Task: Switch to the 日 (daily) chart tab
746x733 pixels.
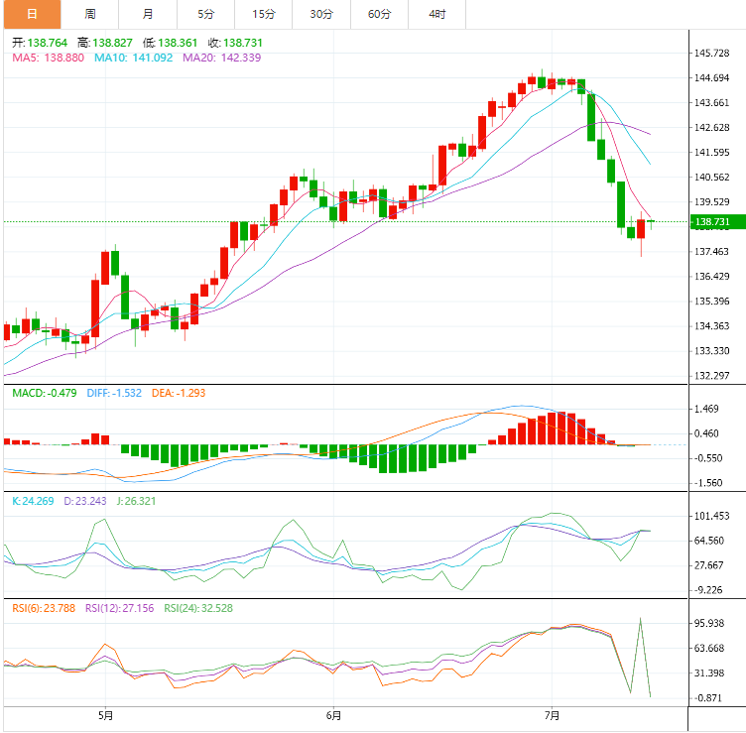Action: coord(32,14)
